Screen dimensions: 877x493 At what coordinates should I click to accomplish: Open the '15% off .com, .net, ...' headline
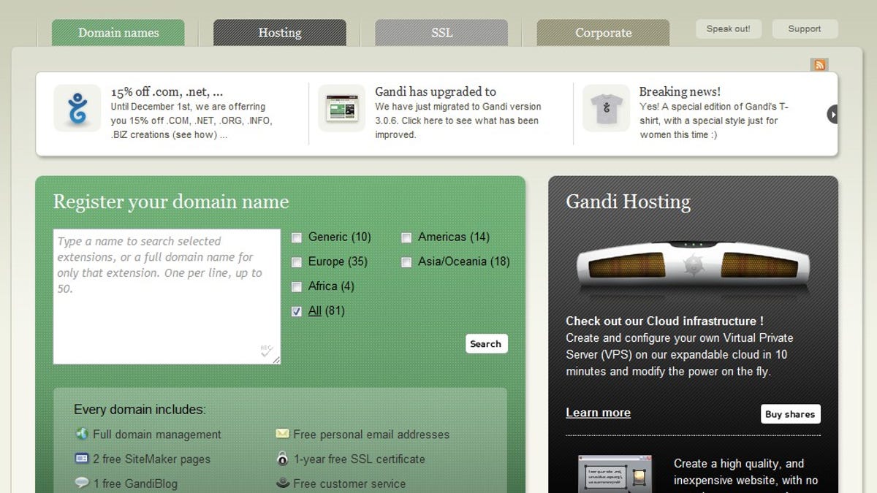tap(167, 92)
